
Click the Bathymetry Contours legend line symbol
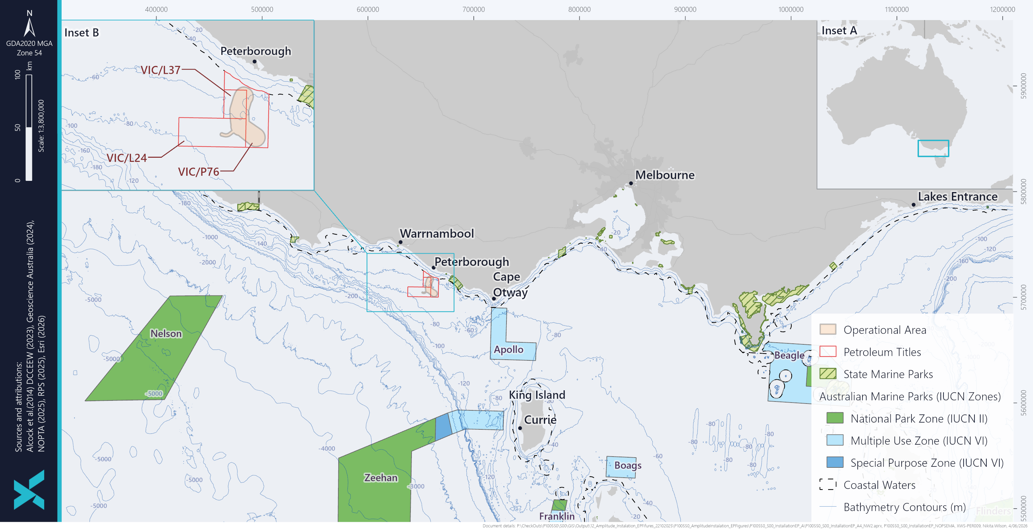(828, 507)
